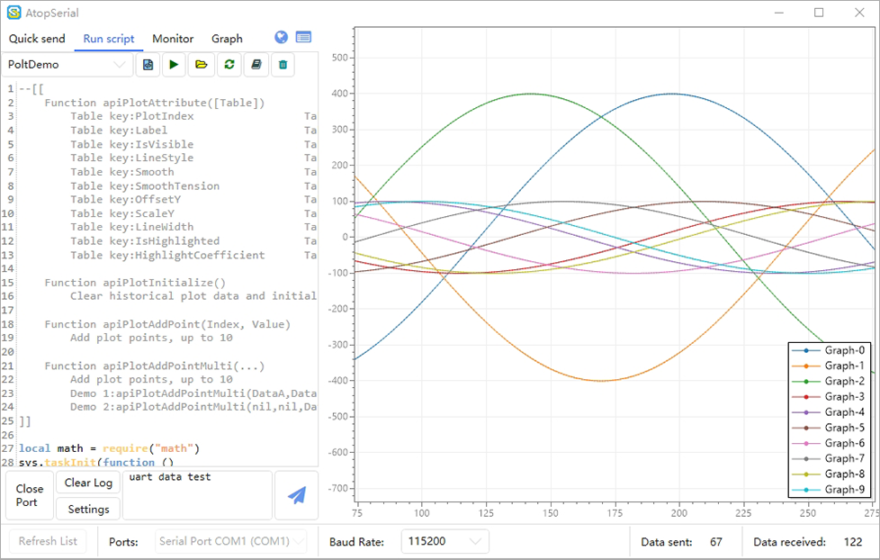
Task: Click the y-axis label -700 on the plot
Action: (x=337, y=488)
